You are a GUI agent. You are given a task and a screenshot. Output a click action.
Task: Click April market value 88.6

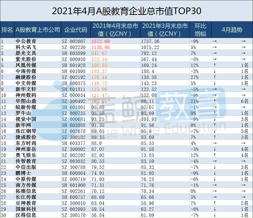tap(96, 143)
